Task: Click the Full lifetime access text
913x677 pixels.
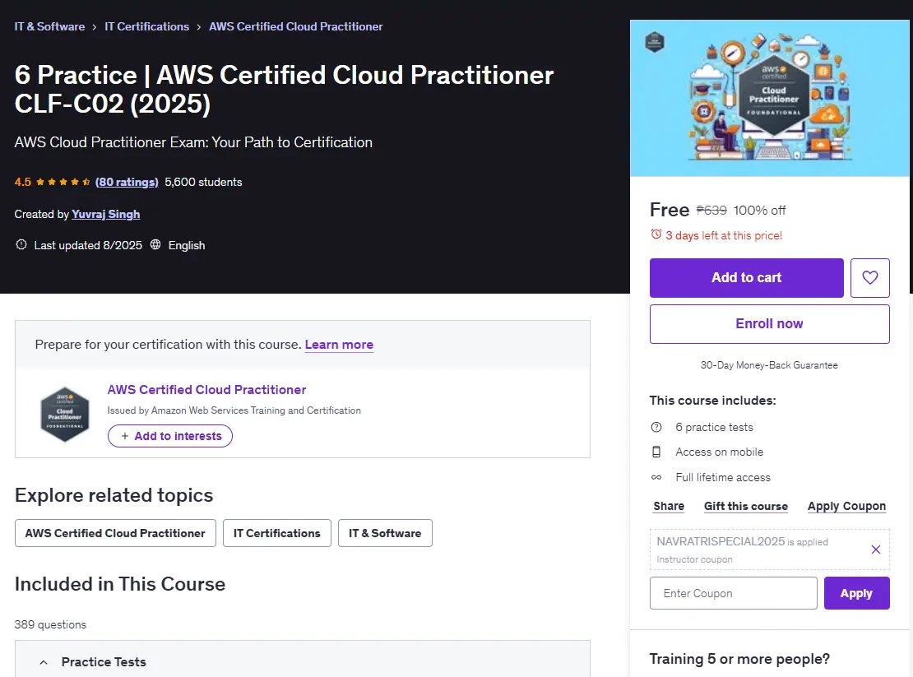Action: pos(723,477)
